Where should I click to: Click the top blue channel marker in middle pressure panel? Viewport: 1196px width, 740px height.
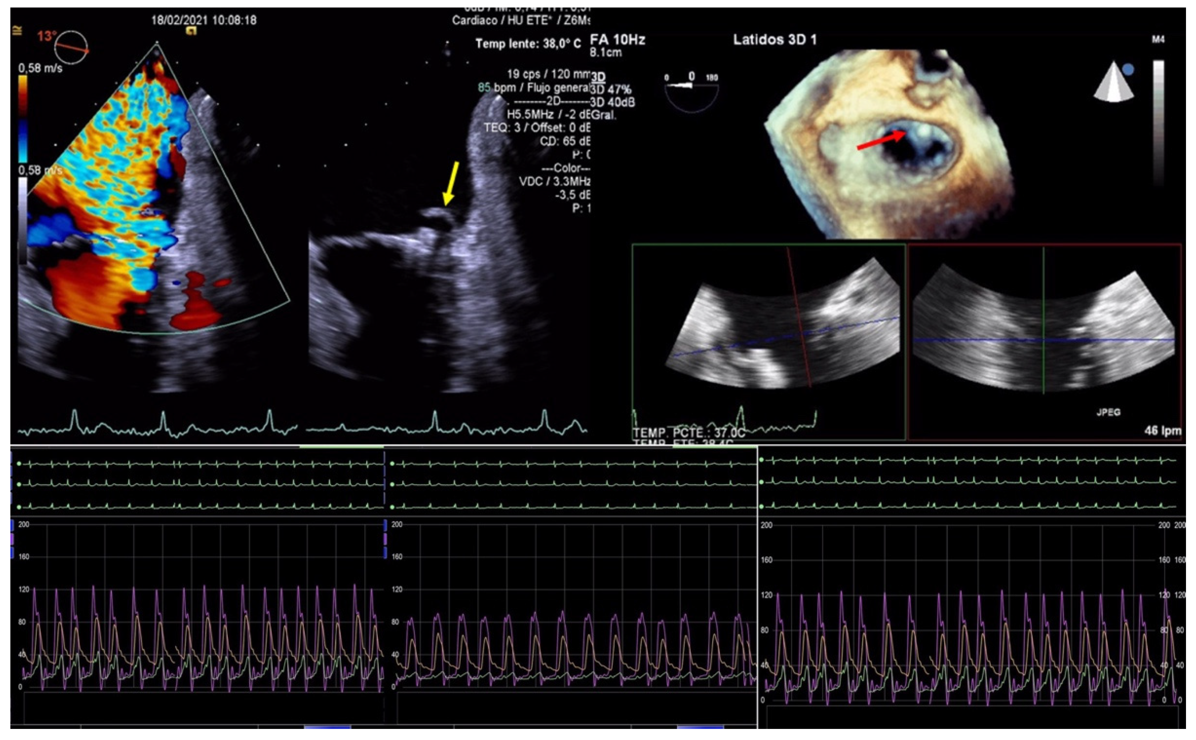pyautogui.click(x=386, y=526)
